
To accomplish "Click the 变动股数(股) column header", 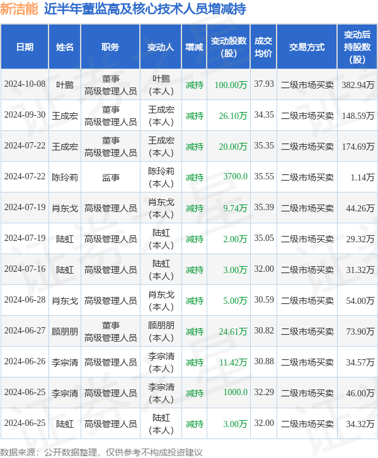I will pos(229,47).
